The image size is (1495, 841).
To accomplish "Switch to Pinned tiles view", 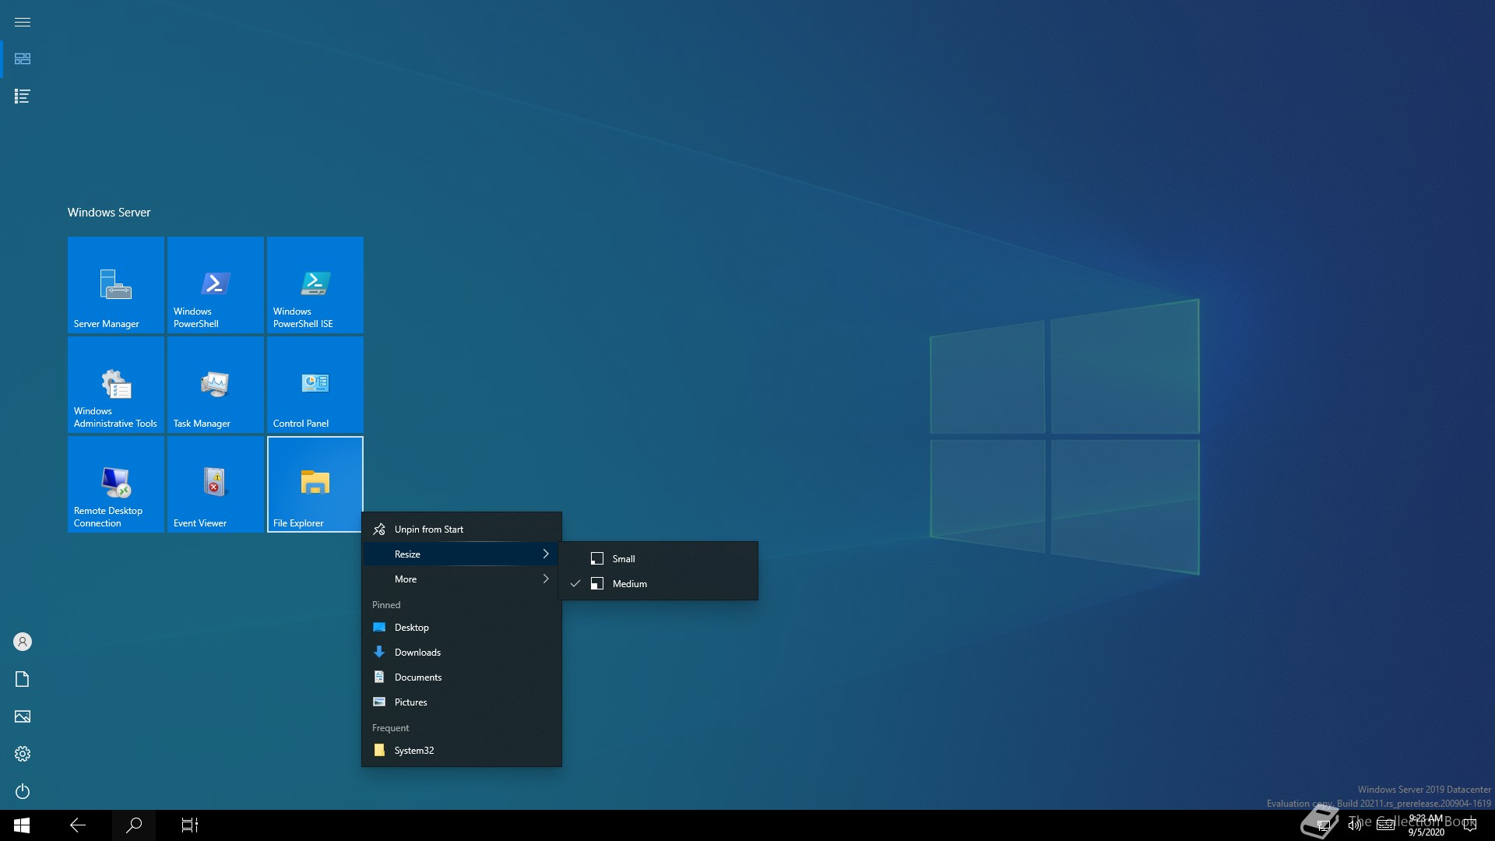I will click(x=23, y=59).
